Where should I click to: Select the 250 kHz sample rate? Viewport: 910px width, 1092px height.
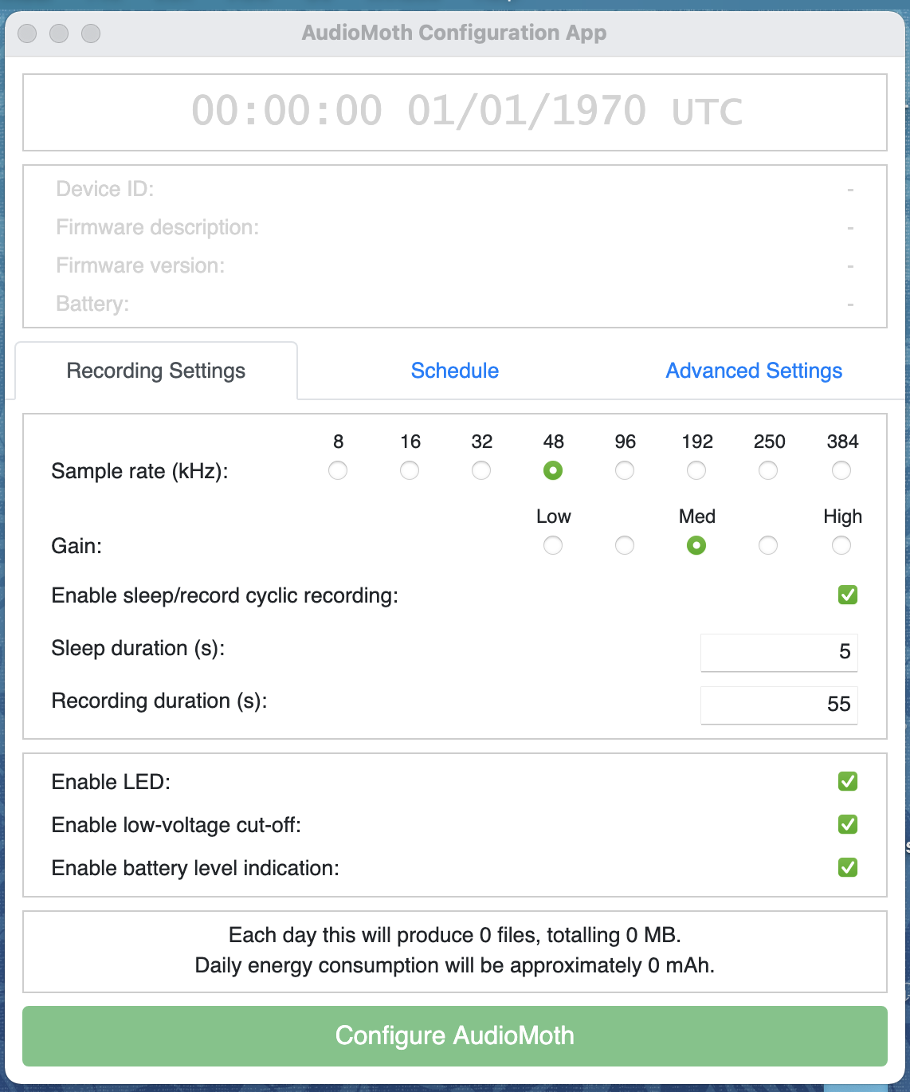[768, 470]
